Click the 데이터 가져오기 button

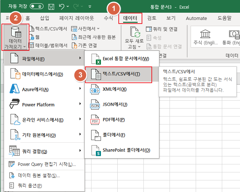(15, 37)
